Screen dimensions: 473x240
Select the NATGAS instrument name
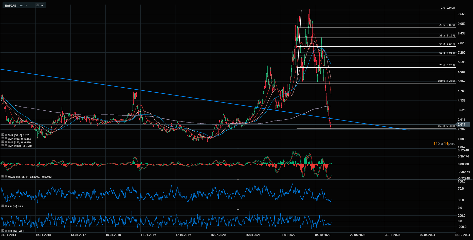click(x=11, y=6)
